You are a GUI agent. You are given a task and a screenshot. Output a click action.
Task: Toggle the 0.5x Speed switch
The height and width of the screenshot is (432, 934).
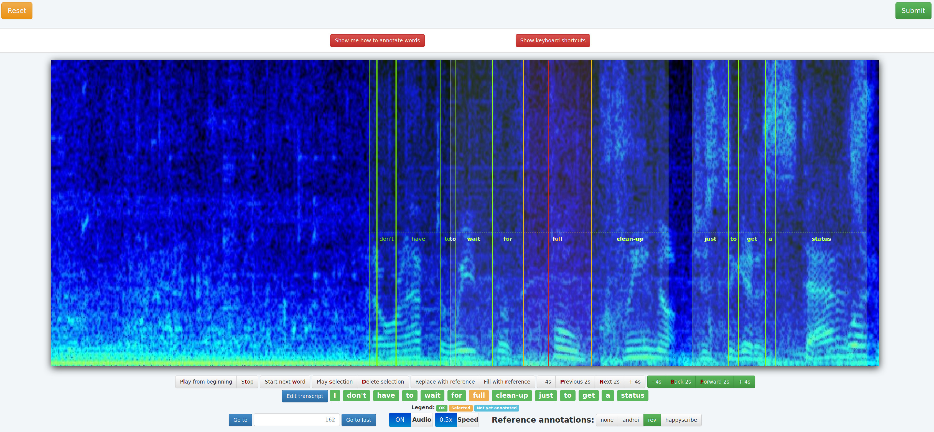(x=457, y=420)
